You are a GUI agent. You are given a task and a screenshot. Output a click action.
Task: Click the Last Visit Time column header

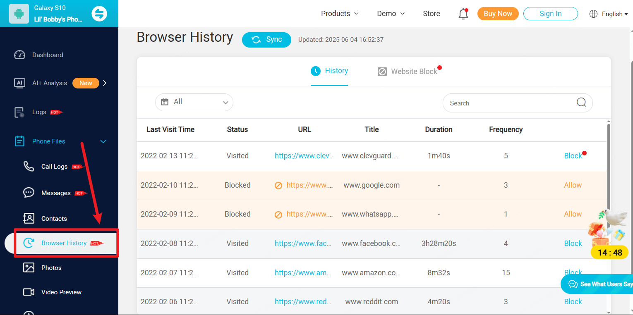170,129
